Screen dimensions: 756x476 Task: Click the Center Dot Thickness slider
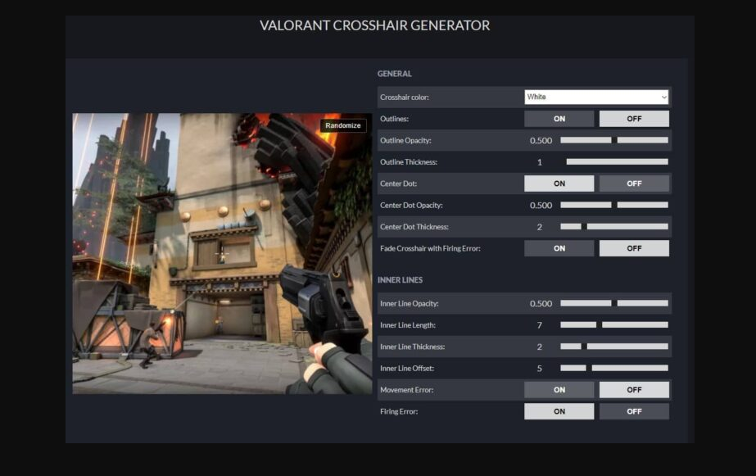click(x=614, y=227)
